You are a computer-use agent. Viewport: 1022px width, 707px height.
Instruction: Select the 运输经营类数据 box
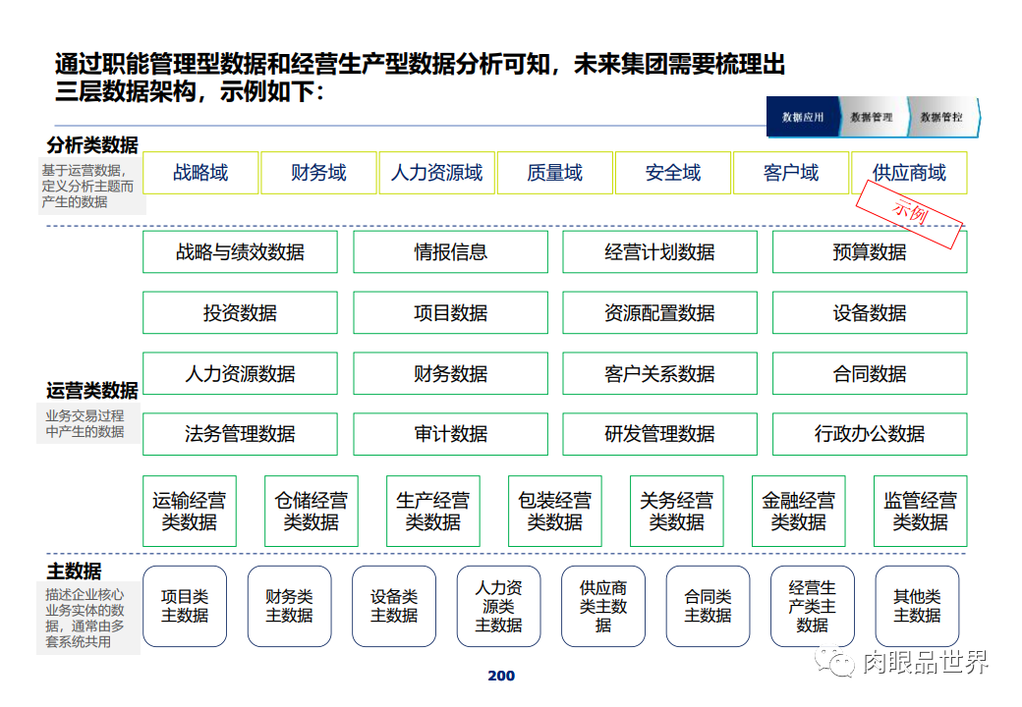coord(191,511)
